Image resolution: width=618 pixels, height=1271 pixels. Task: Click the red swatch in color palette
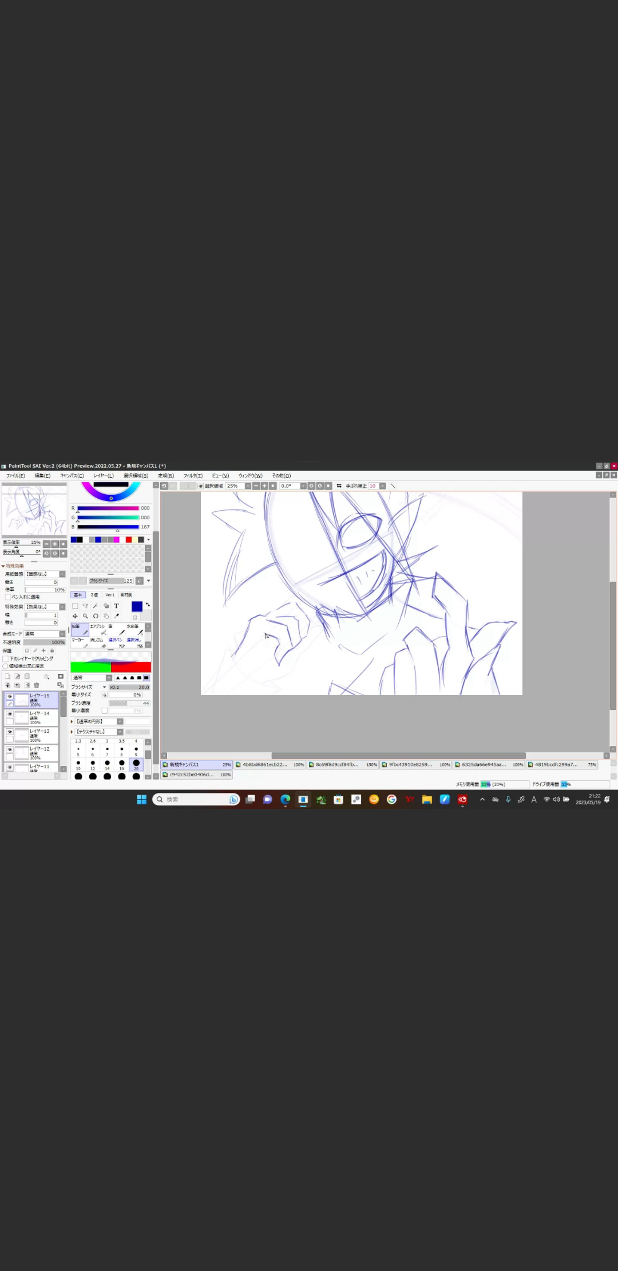[129, 539]
